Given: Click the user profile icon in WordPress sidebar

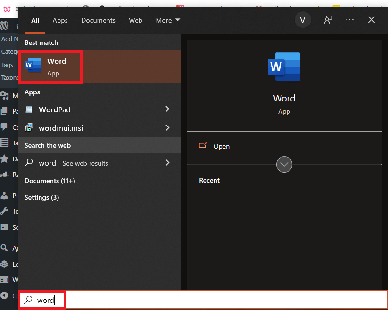Looking at the screenshot, I should [4, 195].
